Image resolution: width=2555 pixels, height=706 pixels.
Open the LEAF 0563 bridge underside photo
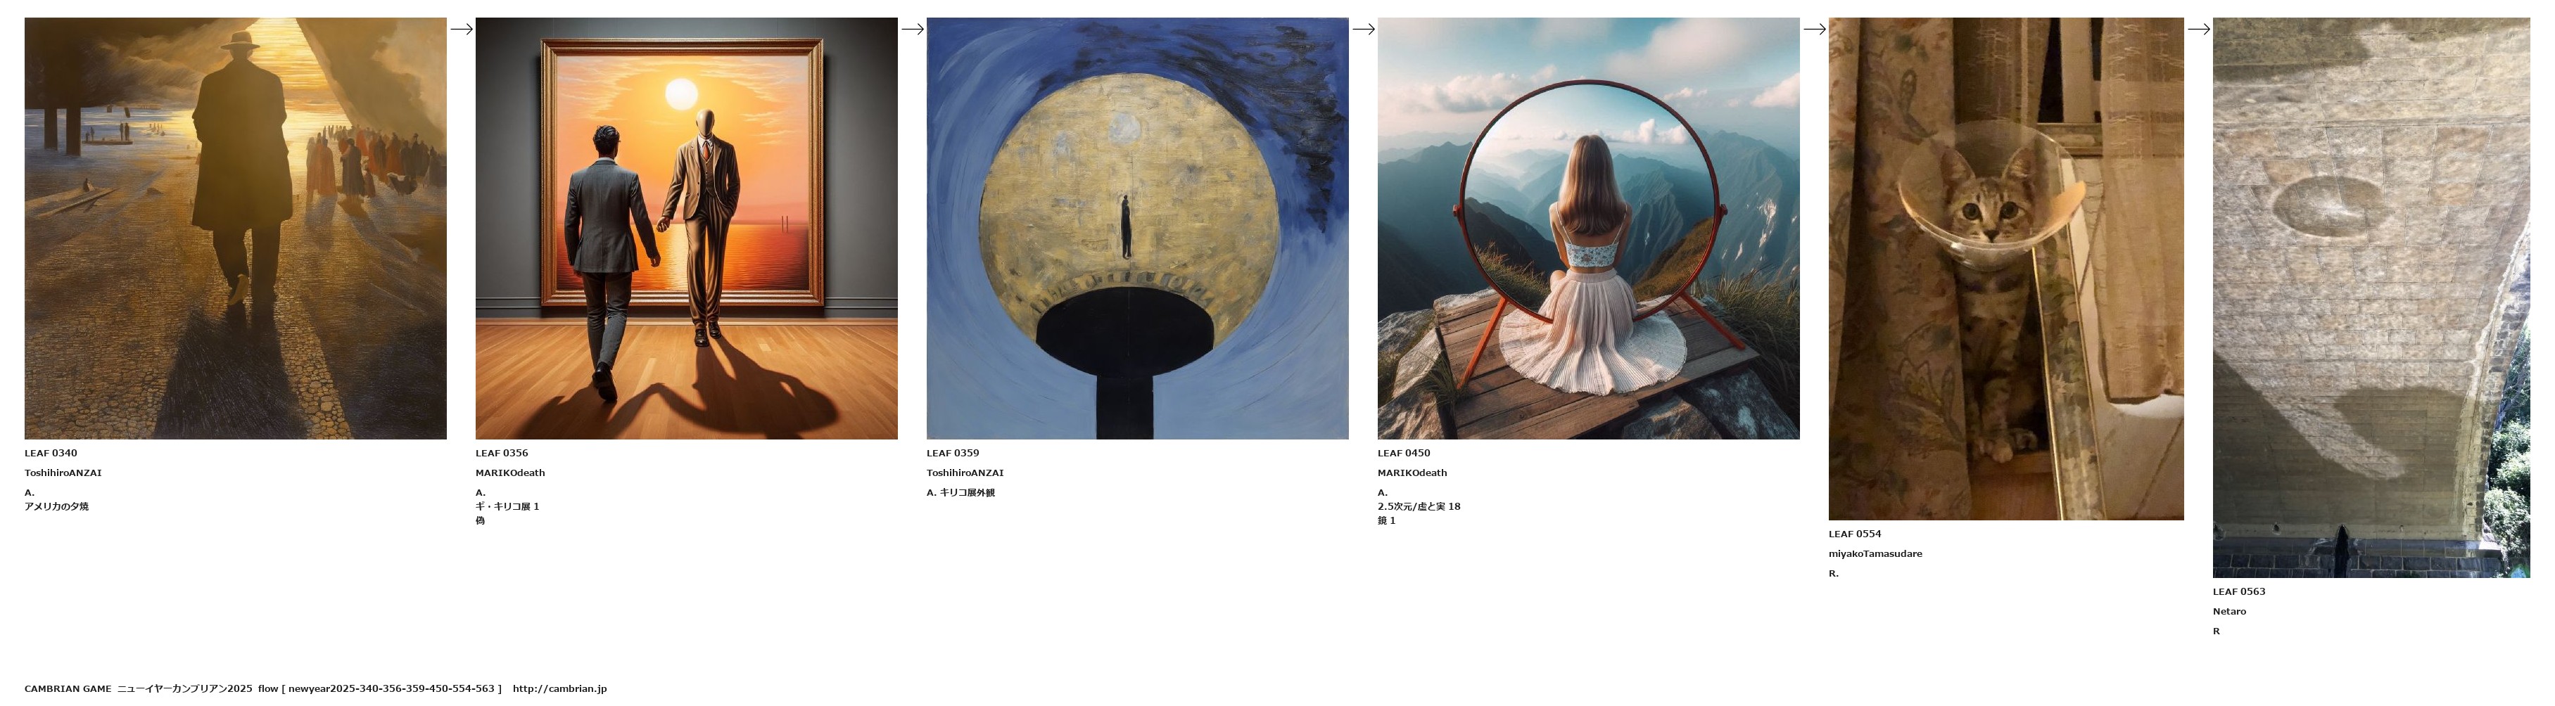[x=2371, y=297]
